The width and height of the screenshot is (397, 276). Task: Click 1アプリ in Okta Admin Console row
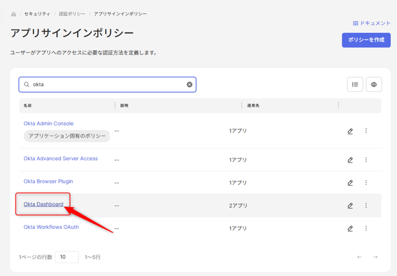[x=238, y=131]
